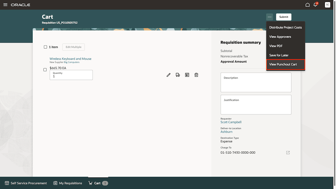The height and width of the screenshot is (189, 336).
Task: Open delivery details truck icon
Action: 178,75
